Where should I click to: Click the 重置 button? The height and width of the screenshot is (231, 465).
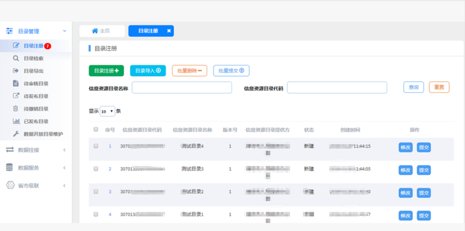[439, 87]
